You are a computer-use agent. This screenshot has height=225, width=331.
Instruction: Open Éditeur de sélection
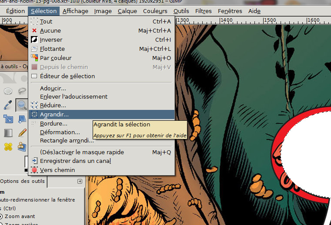click(x=101, y=76)
